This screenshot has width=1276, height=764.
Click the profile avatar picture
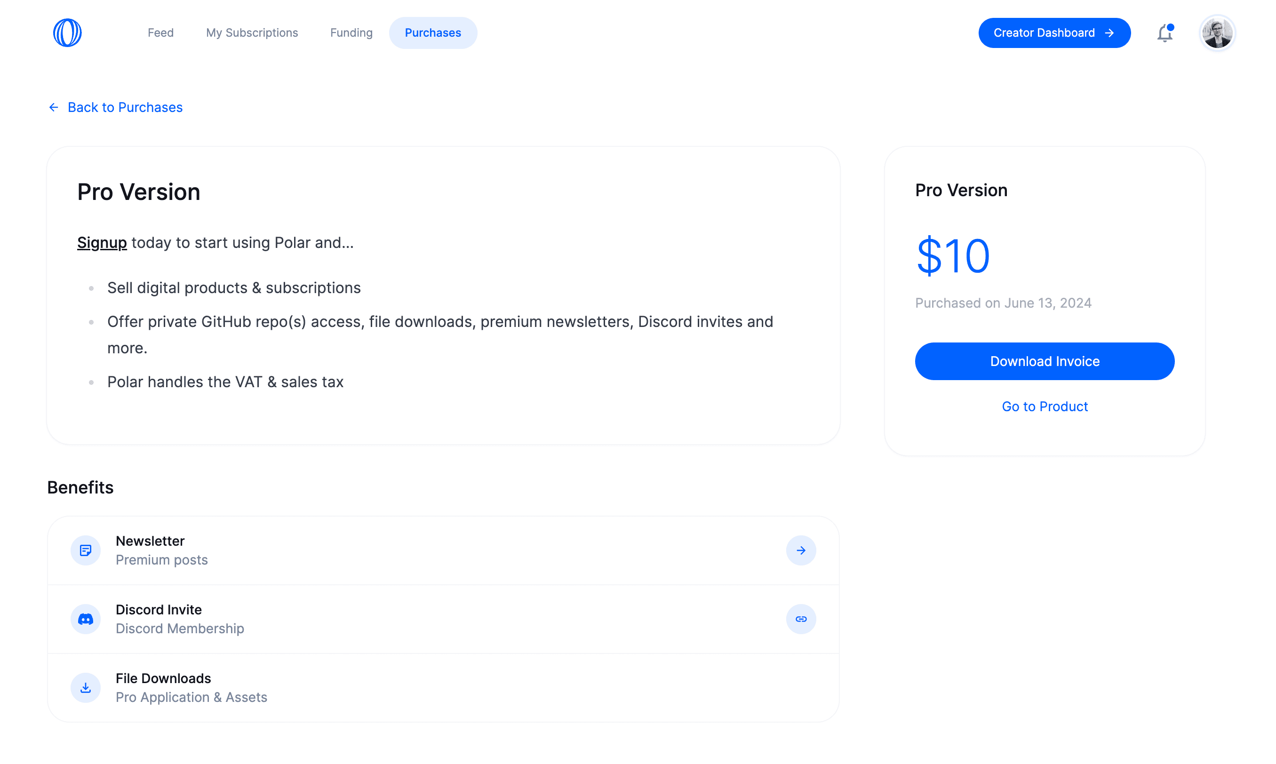(x=1217, y=32)
